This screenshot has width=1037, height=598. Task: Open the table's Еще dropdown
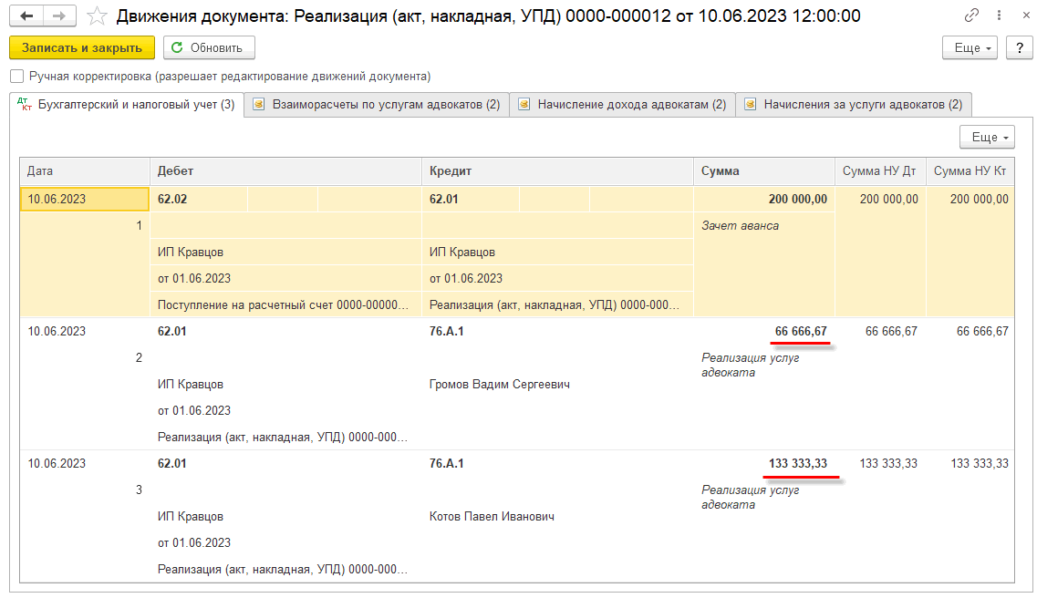(x=987, y=137)
